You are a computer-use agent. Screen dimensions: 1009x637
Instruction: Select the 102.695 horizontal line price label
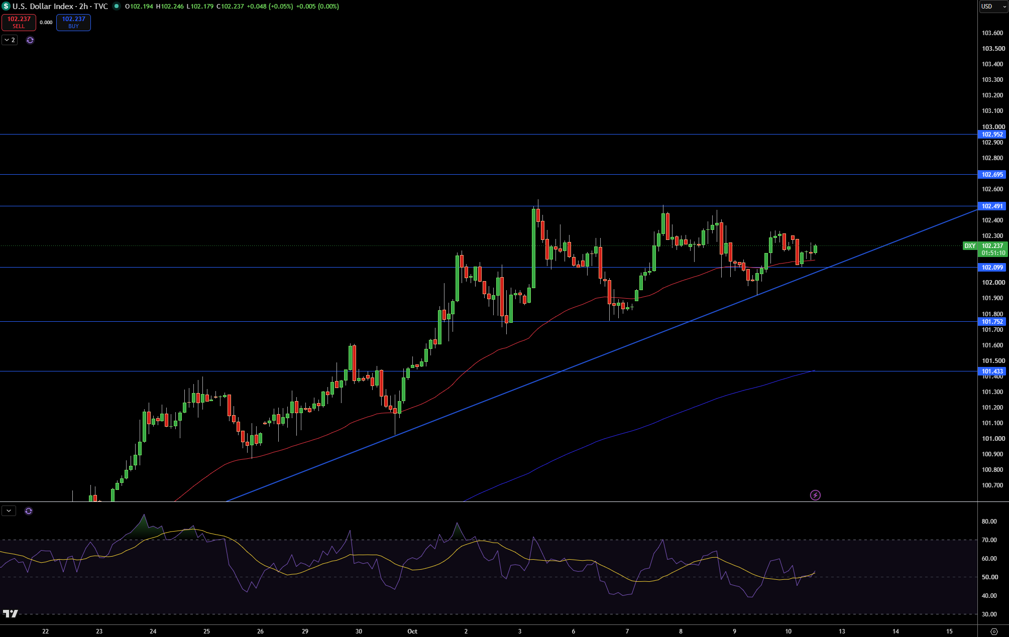coord(992,175)
